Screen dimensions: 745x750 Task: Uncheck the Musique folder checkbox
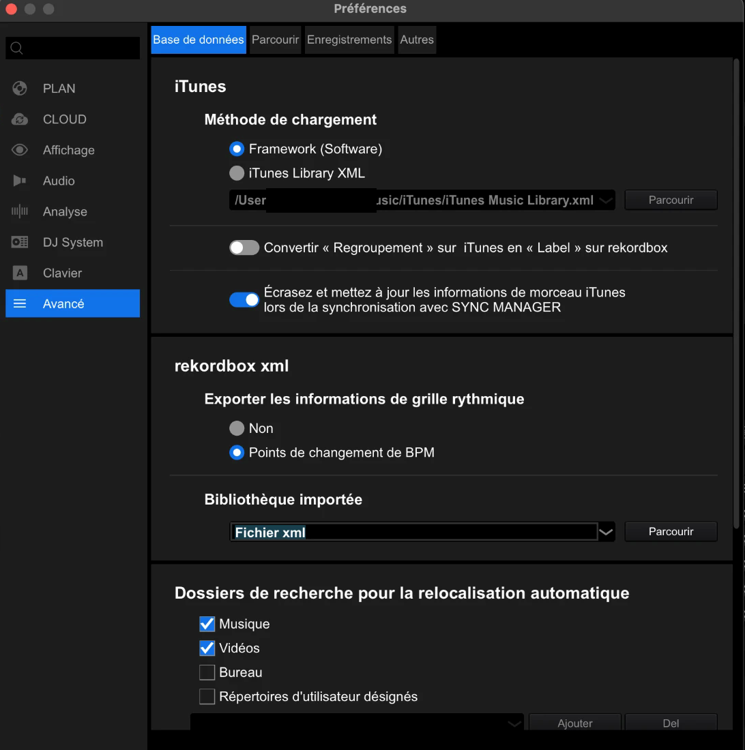(x=207, y=624)
